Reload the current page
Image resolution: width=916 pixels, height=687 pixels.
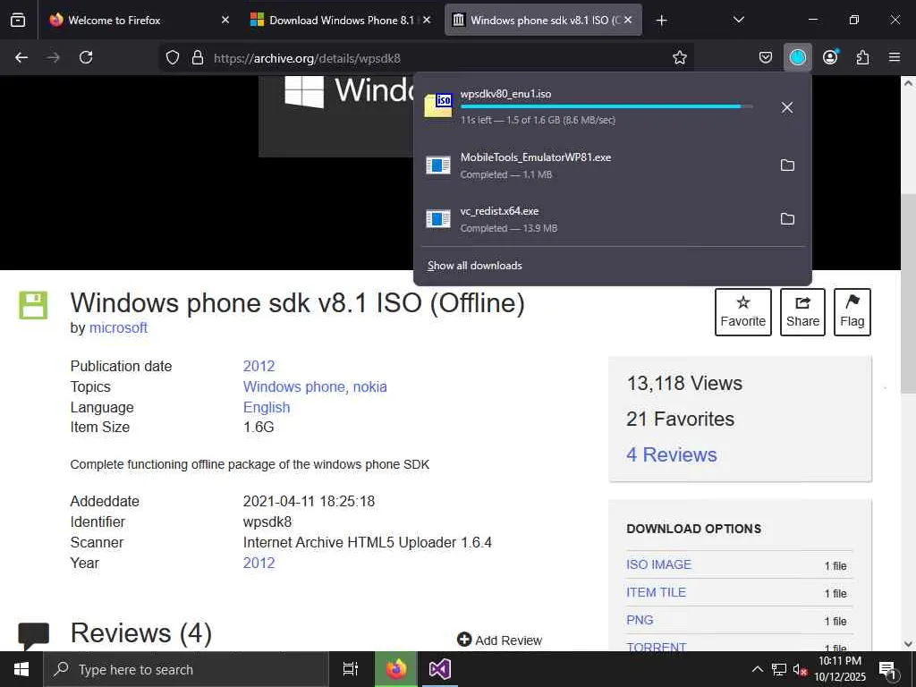86,57
